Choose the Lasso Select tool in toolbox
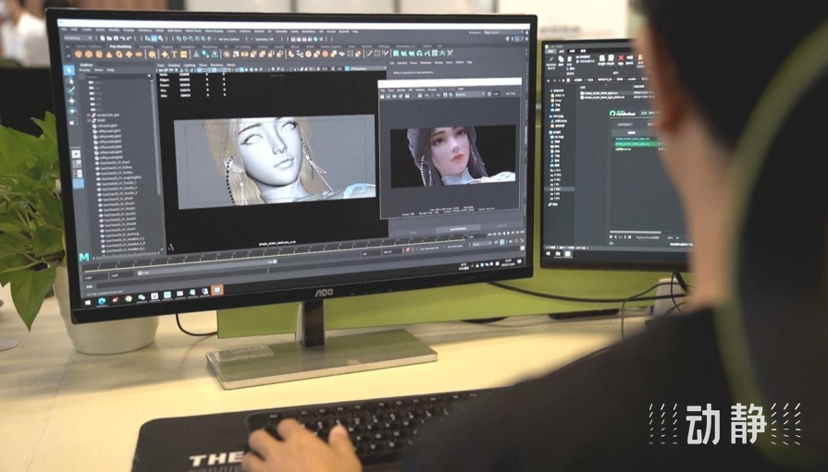Screen dimensions: 828x472 coord(69,81)
